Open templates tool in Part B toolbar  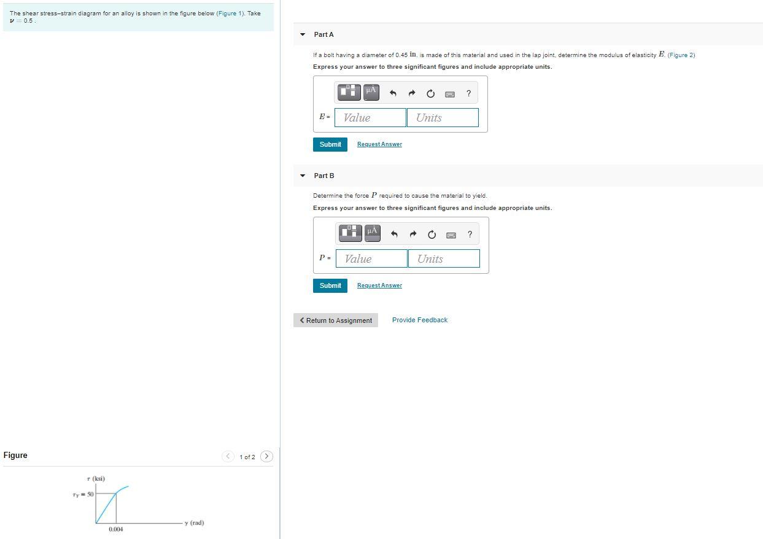(x=351, y=234)
